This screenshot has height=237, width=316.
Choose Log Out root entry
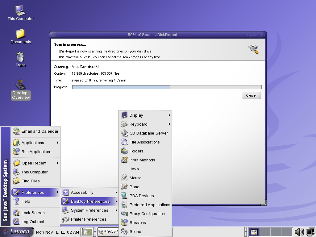pyautogui.click(x=36, y=222)
